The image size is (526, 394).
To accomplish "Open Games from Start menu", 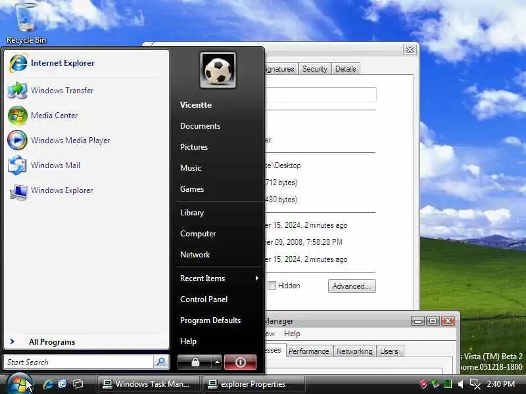I will click(192, 189).
